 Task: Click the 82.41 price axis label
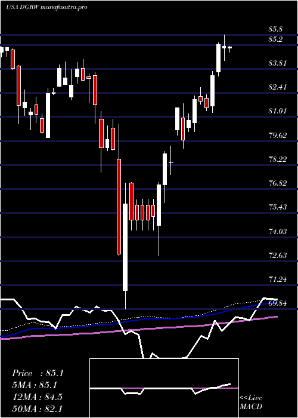coord(278,87)
